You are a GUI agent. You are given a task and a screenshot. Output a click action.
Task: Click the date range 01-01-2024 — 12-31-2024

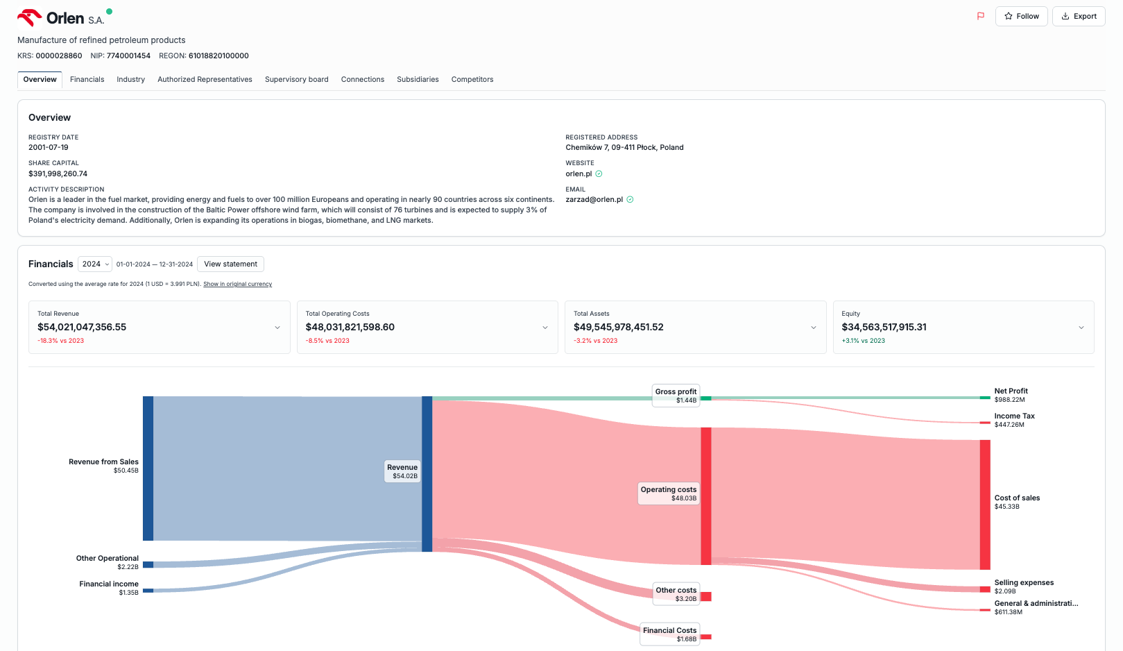coord(155,264)
